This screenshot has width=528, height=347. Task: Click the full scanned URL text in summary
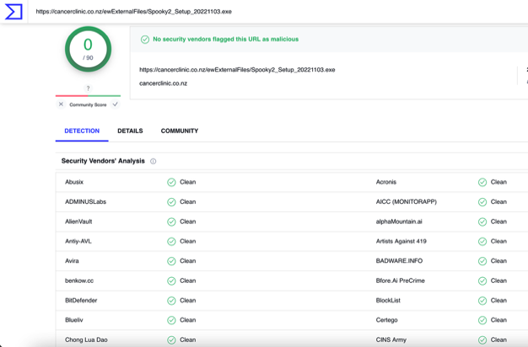click(x=237, y=70)
